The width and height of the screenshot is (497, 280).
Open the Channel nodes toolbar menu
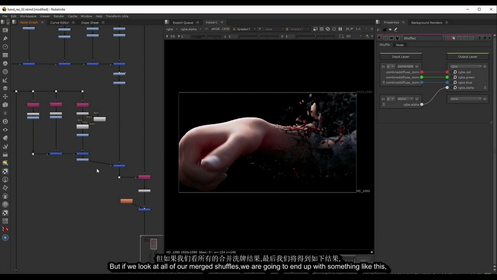(5, 55)
